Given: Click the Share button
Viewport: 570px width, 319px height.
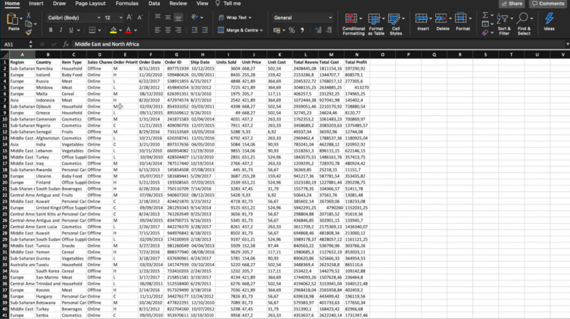Looking at the screenshot, I should [512, 3].
